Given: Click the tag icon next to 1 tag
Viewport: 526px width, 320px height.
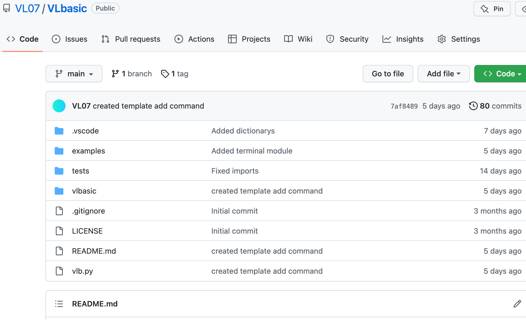Looking at the screenshot, I should pos(165,74).
